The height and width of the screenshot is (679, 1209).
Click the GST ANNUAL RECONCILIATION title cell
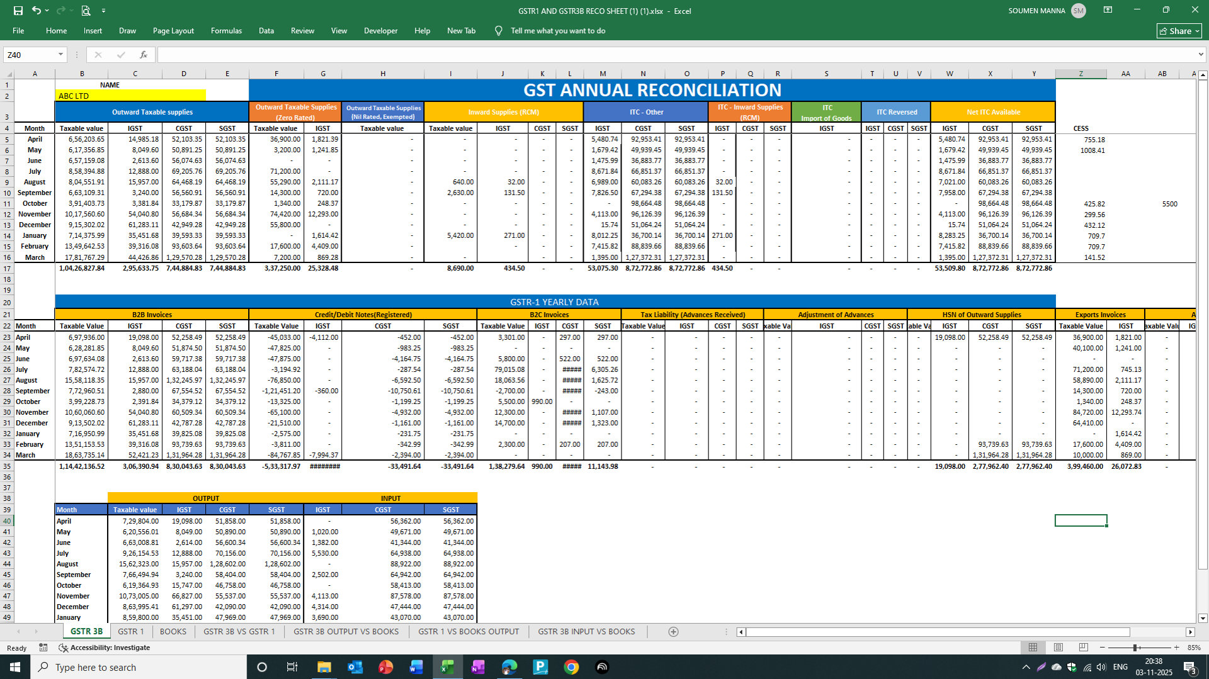pyautogui.click(x=652, y=90)
